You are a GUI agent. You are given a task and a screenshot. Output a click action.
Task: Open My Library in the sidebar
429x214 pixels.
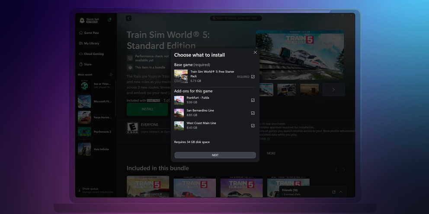tap(91, 44)
